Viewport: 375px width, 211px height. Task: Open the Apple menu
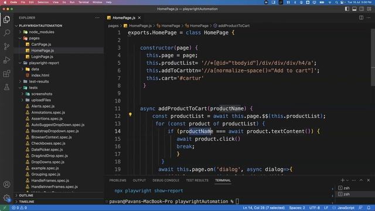[5, 2]
